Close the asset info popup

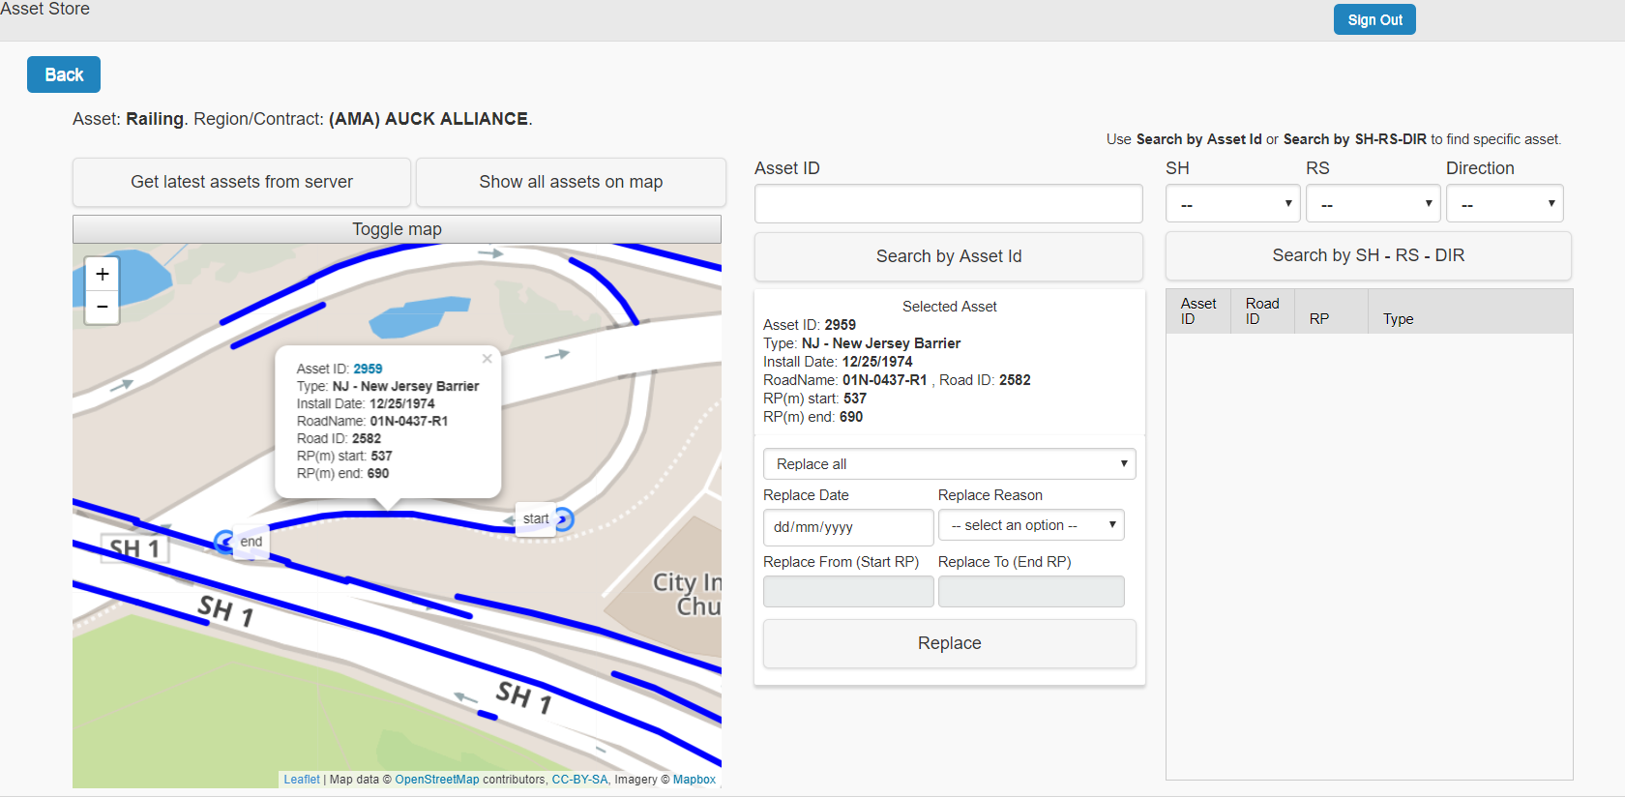tap(487, 359)
